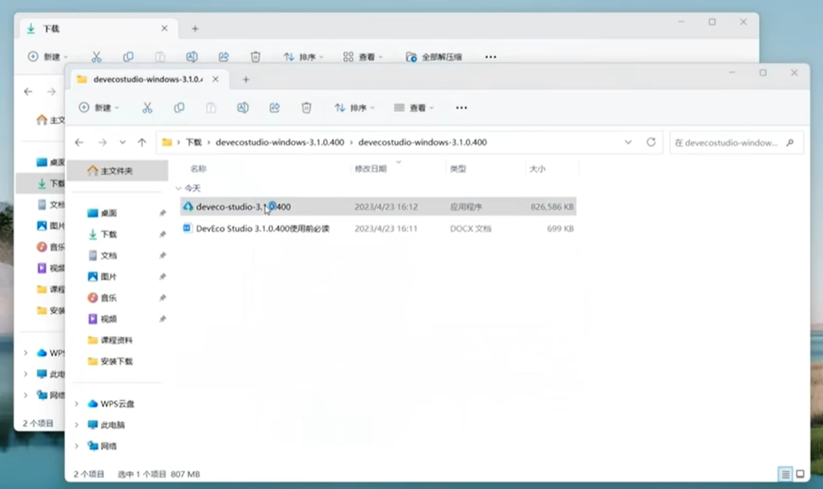Open 主文件夹 in front window sidebar
The image size is (823, 489).
(x=117, y=170)
